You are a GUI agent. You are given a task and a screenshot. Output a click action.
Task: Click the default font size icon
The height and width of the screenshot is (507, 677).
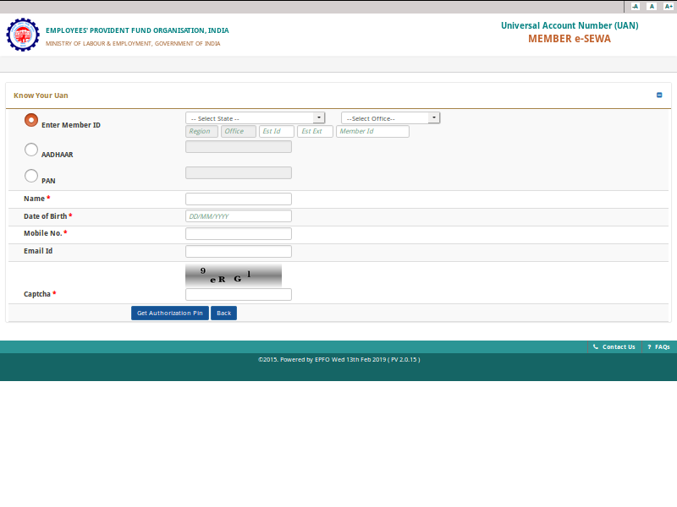click(651, 6)
